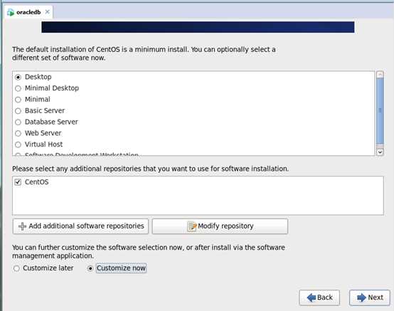The width and height of the screenshot is (394, 311).
Task: Uncheck the CentOS repository checkbox
Action: [18, 182]
